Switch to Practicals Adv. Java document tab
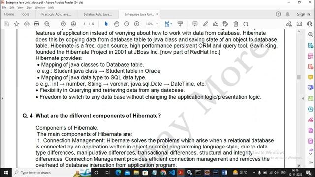 (x=56, y=14)
